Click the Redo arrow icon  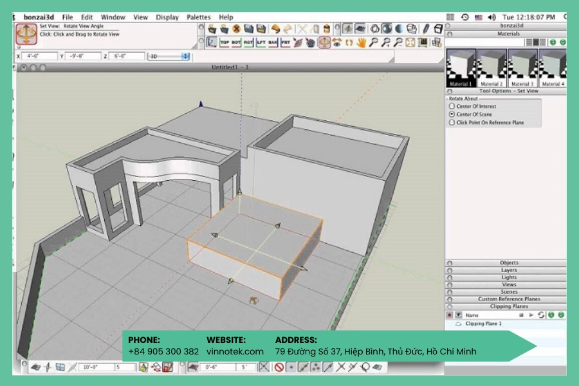tap(288, 29)
